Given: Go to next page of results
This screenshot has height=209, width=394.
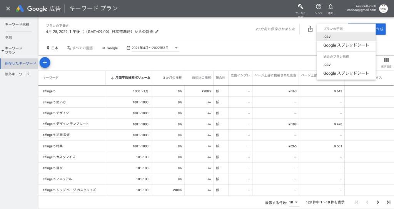Looking at the screenshot, I should pos(378,202).
